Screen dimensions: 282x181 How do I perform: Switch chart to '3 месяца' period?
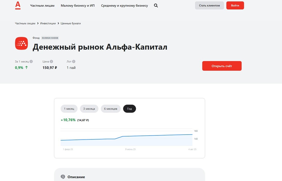89,109
